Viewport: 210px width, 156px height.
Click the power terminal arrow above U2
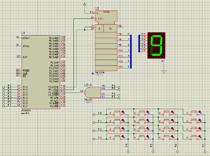click(84, 4)
